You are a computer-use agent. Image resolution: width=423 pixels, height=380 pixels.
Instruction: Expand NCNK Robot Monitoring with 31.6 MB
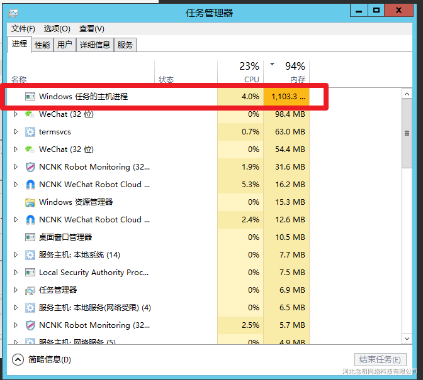point(16,167)
